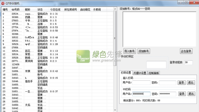Click the 今日在线 column header
Image resolution: width=199 pixels, height=112 pixels.
tap(56, 9)
